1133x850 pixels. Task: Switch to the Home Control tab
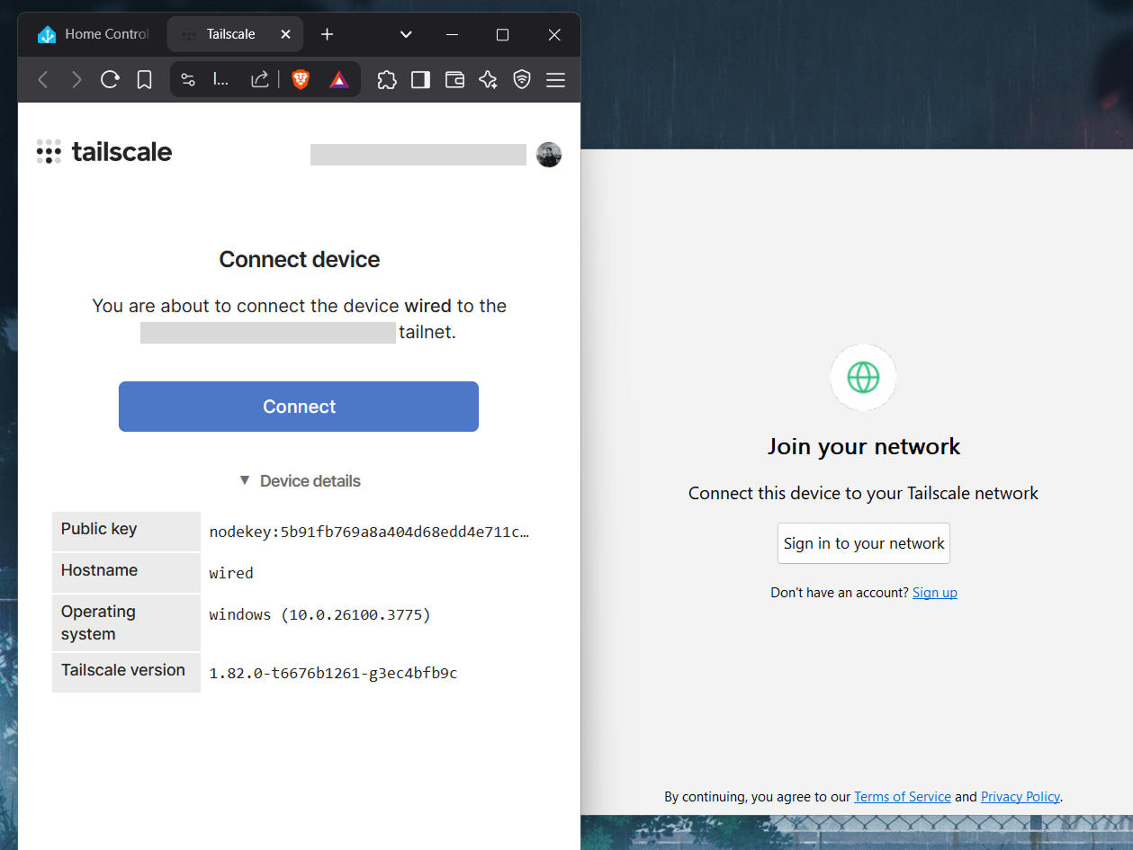[x=93, y=34]
